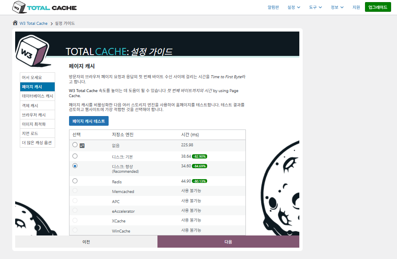397x259 pixels.
Task: Select 디스크: 기본 as the storage engine
Action: coord(75,156)
